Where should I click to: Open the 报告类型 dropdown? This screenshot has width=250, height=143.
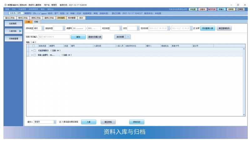[x=64, y=28]
